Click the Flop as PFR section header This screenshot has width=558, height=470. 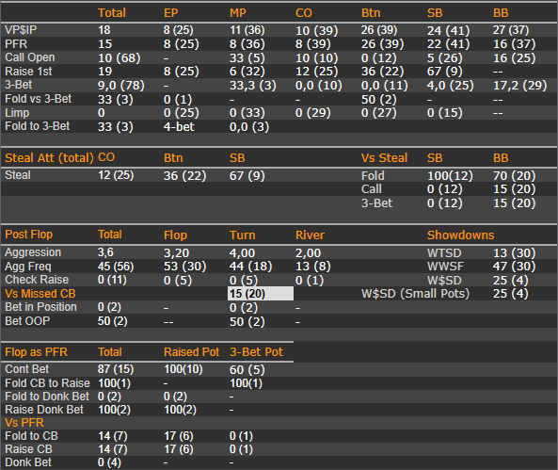tap(36, 352)
